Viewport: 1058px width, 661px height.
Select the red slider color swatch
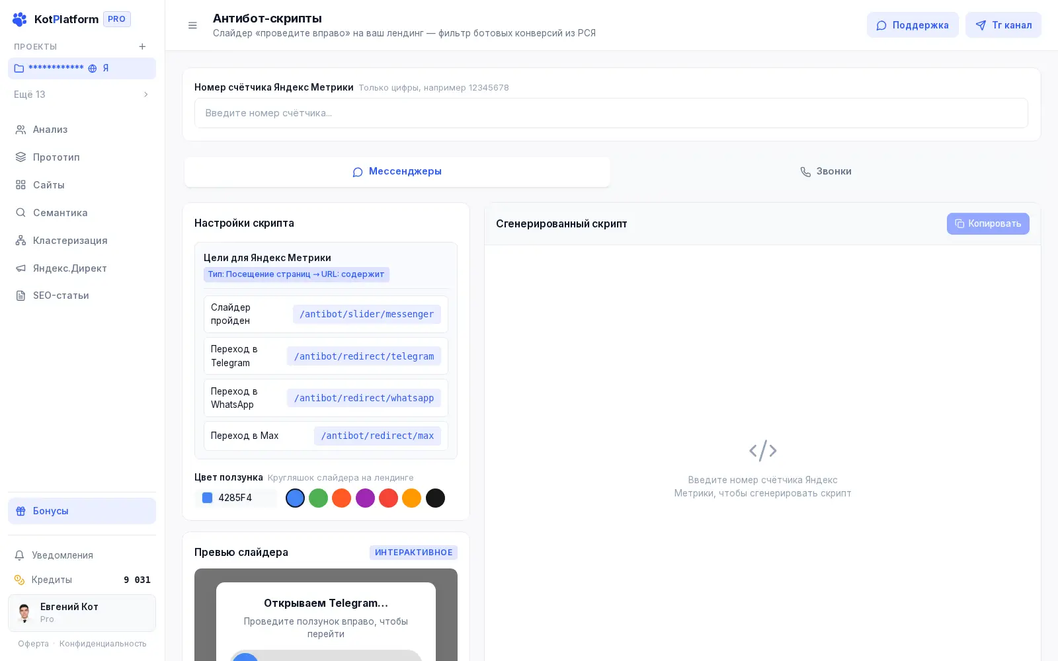point(389,498)
